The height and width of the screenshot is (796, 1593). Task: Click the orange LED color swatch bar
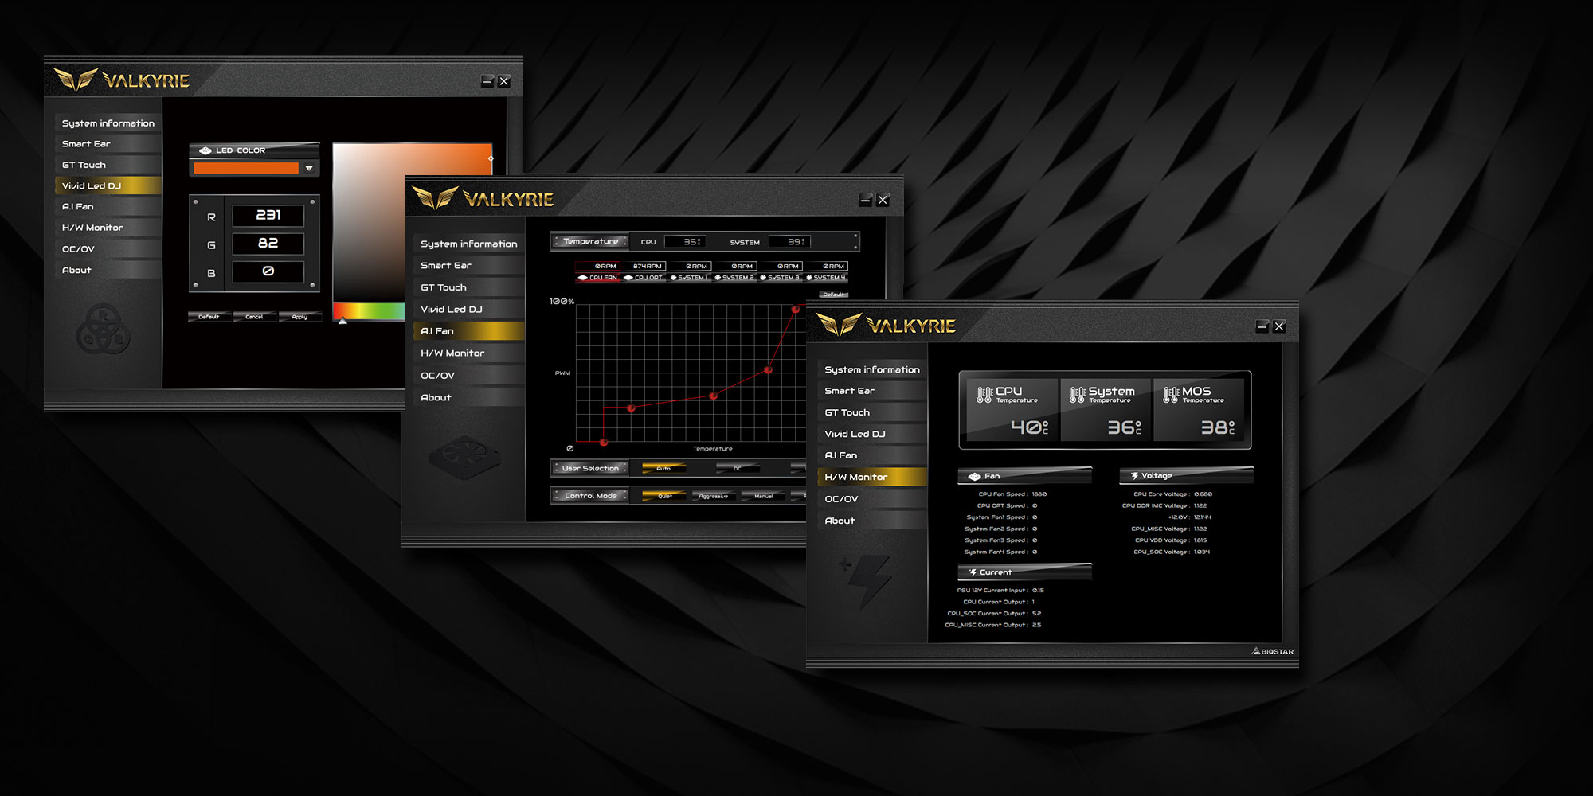[246, 168]
